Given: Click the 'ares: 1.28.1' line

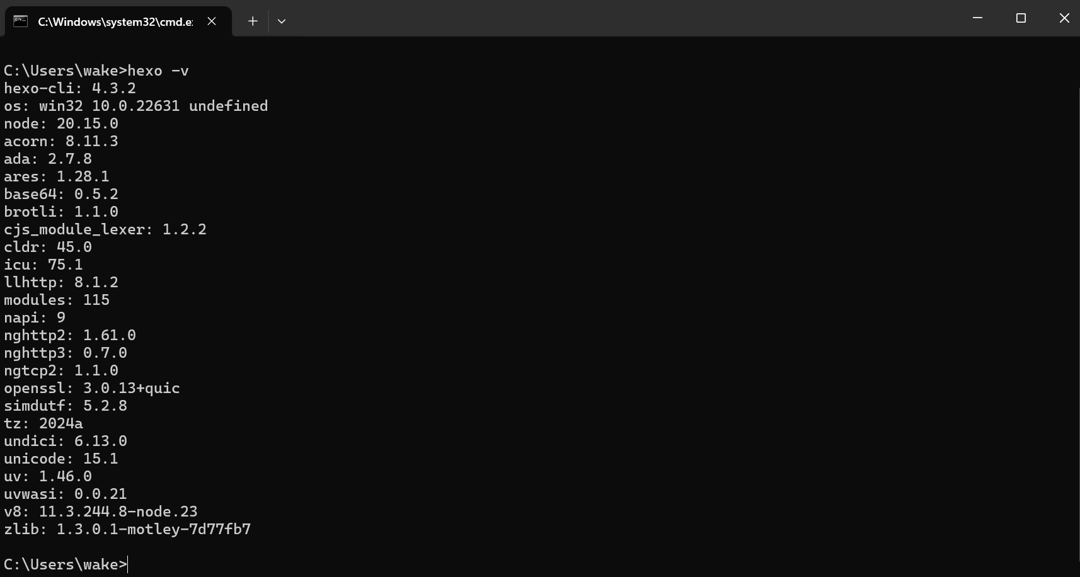Looking at the screenshot, I should pos(57,176).
